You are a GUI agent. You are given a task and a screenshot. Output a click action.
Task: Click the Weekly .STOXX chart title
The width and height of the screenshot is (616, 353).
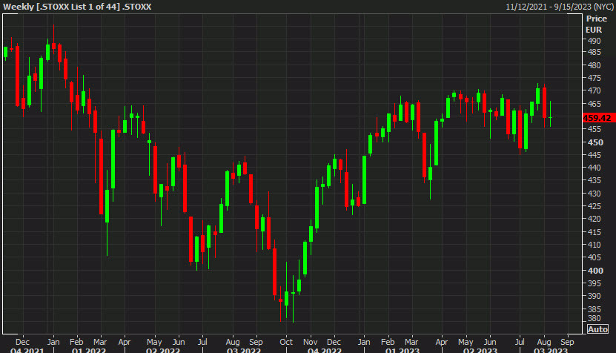click(x=77, y=7)
